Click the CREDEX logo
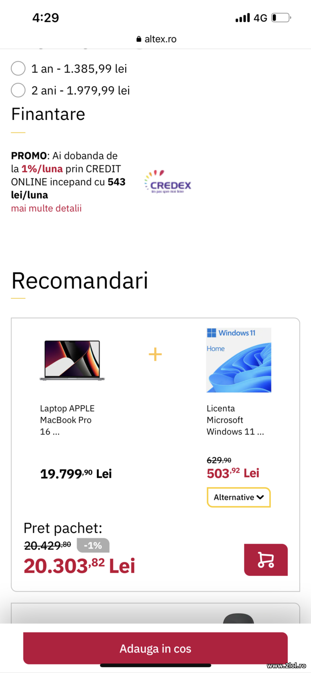 (168, 182)
